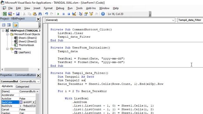This screenshot has height=114, width=203.
Task: Select Sheet1 (Sheet1) in project tree
Action: coord(28,38)
